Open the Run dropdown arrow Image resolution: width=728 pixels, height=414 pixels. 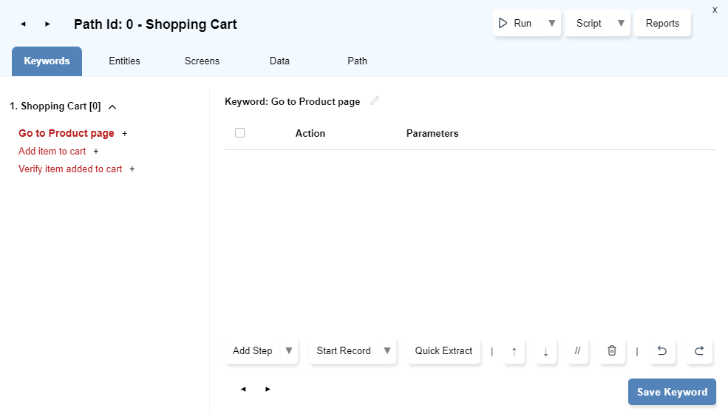pyautogui.click(x=551, y=24)
